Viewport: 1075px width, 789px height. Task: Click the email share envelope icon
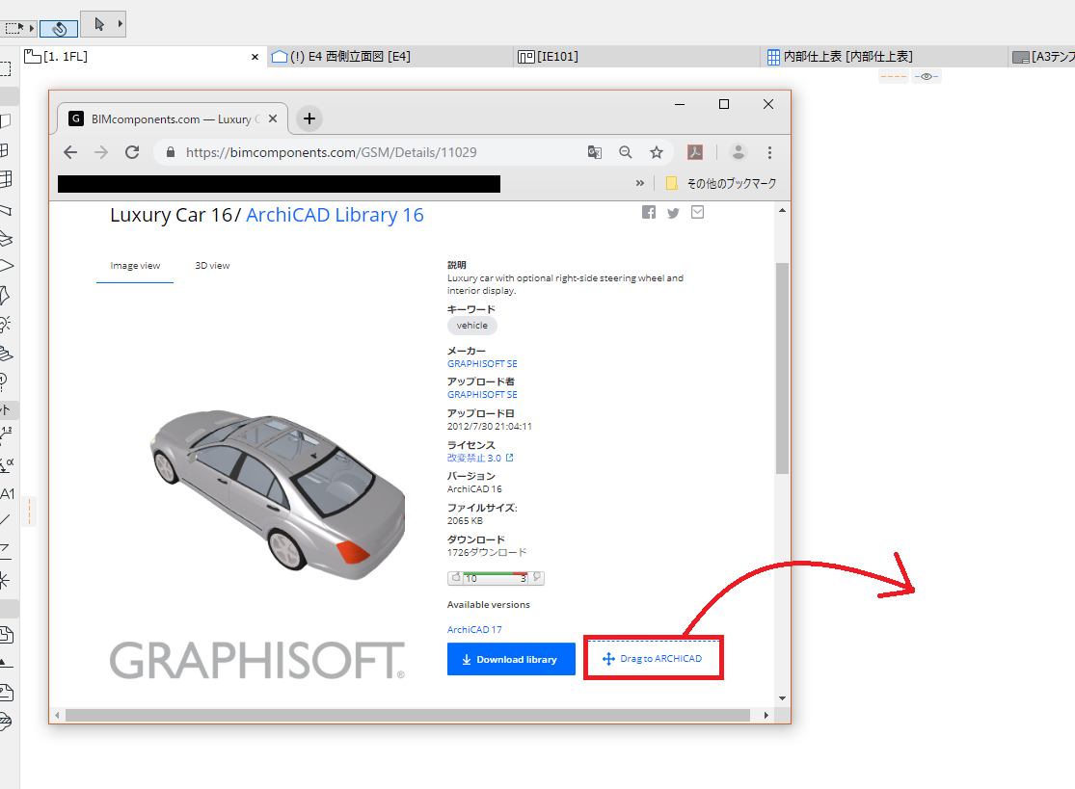coord(697,212)
